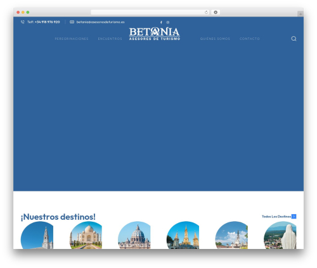Open the search magnifier icon
This screenshot has height=268, width=317.
[294, 39]
